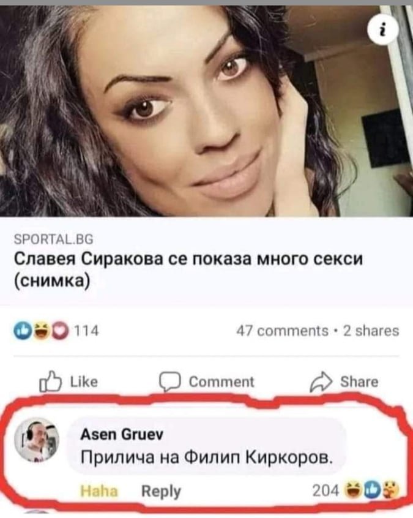Toggle the Haha reaction on the comment
This screenshot has width=413, height=518.
[x=99, y=491]
